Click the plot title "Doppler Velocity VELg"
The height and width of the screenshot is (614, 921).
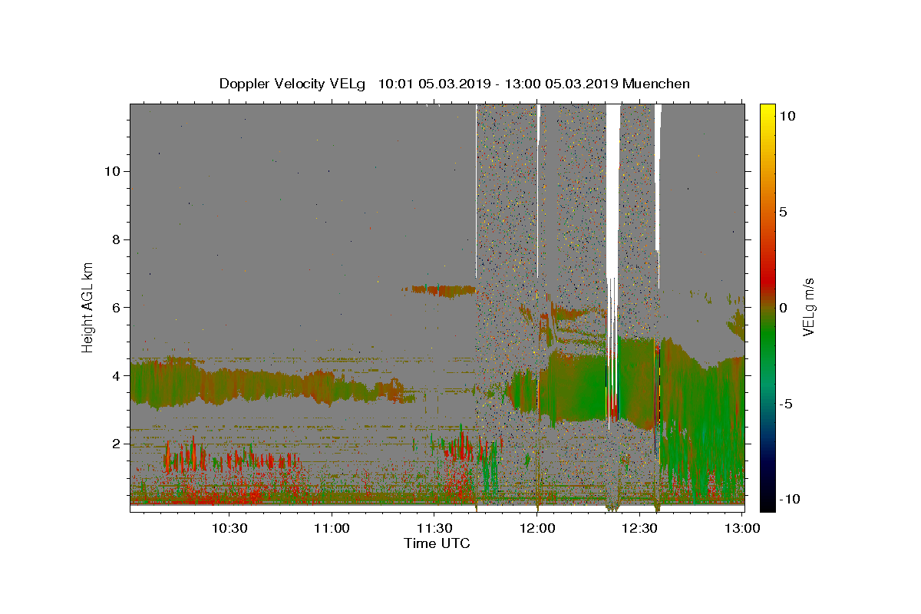[x=294, y=84]
